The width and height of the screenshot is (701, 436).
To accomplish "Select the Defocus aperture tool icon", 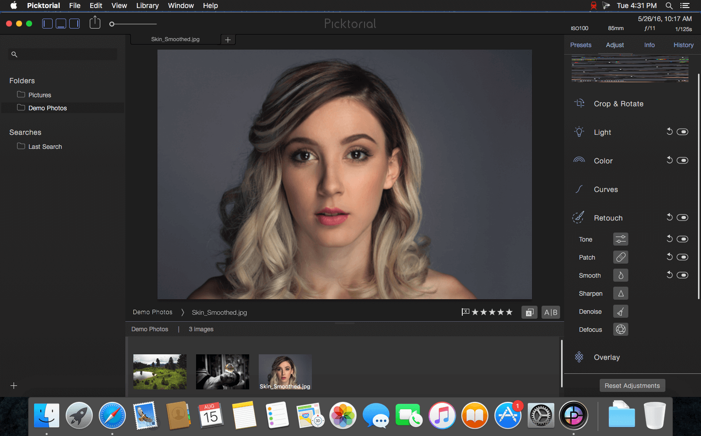I will (x=621, y=329).
